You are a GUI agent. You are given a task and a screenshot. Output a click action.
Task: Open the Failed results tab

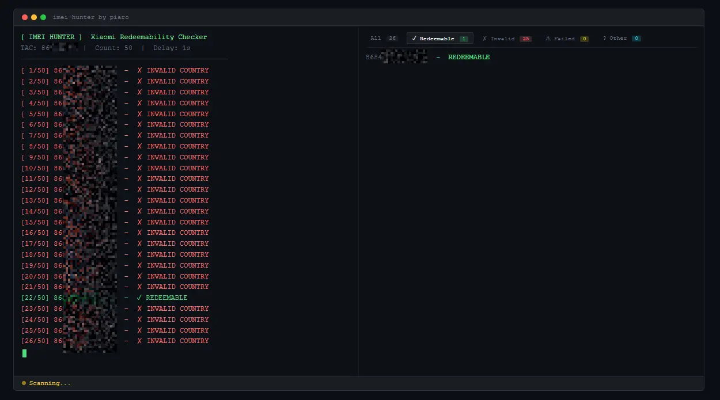tap(567, 39)
